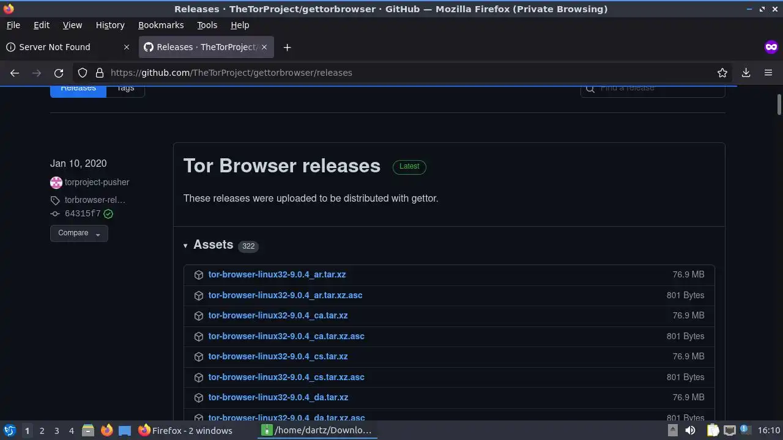The width and height of the screenshot is (783, 440).
Task: Switch to workspace 4 on taskbar
Action: coord(71,430)
